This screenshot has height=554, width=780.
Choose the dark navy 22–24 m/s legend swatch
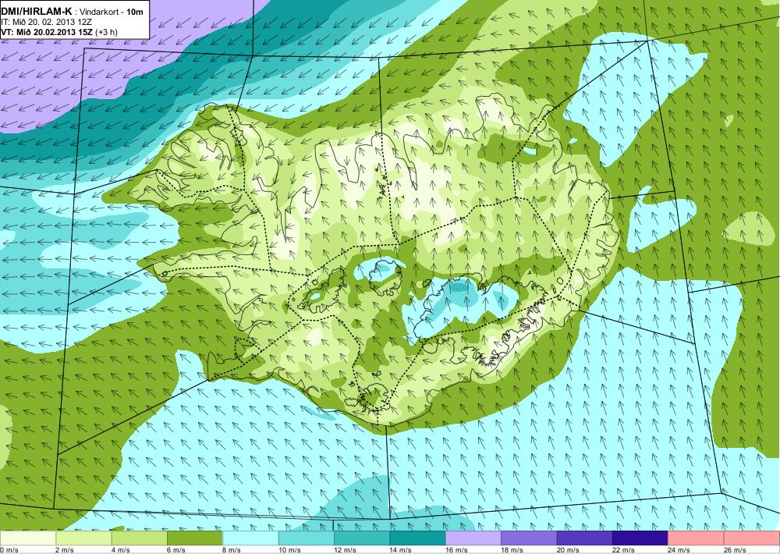coord(640,538)
